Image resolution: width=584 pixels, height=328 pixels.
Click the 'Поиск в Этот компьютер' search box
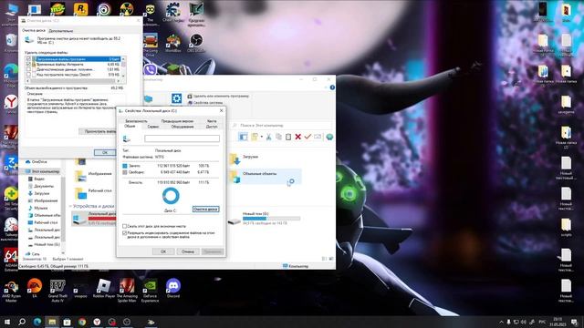(281, 126)
